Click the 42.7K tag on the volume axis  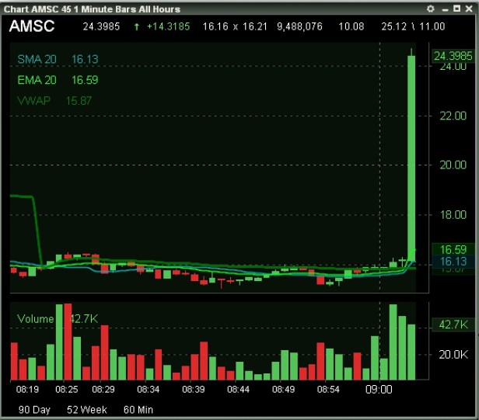pyautogui.click(x=453, y=325)
